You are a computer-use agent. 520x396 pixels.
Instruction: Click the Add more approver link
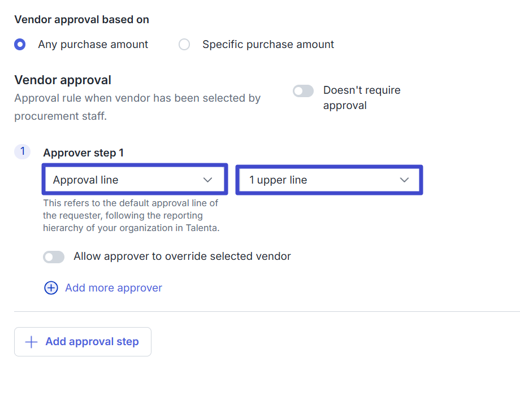click(x=114, y=288)
